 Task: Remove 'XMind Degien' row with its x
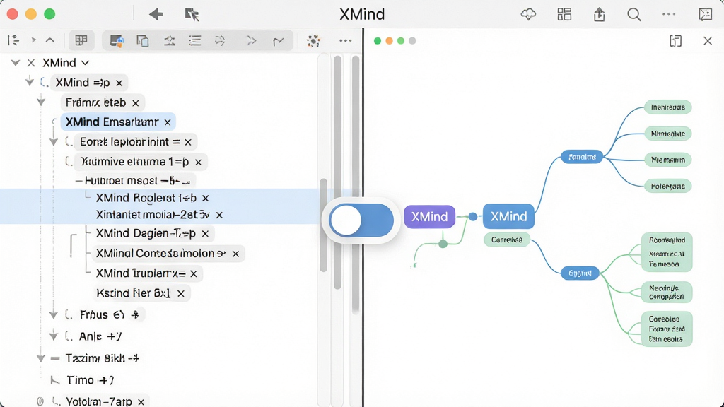pos(205,234)
